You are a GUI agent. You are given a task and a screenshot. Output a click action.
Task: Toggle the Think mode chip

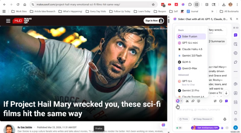(x=184, y=119)
